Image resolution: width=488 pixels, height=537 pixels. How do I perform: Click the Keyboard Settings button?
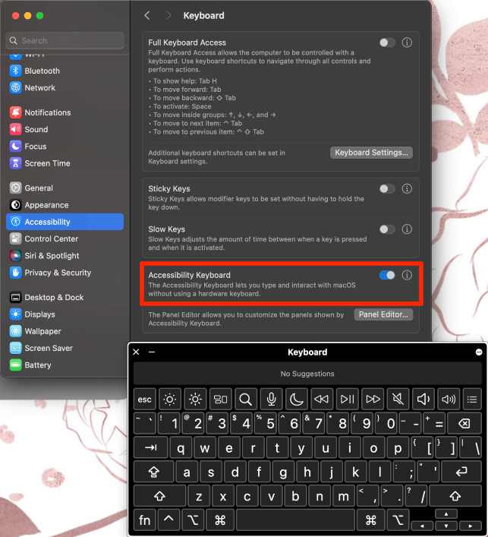371,153
